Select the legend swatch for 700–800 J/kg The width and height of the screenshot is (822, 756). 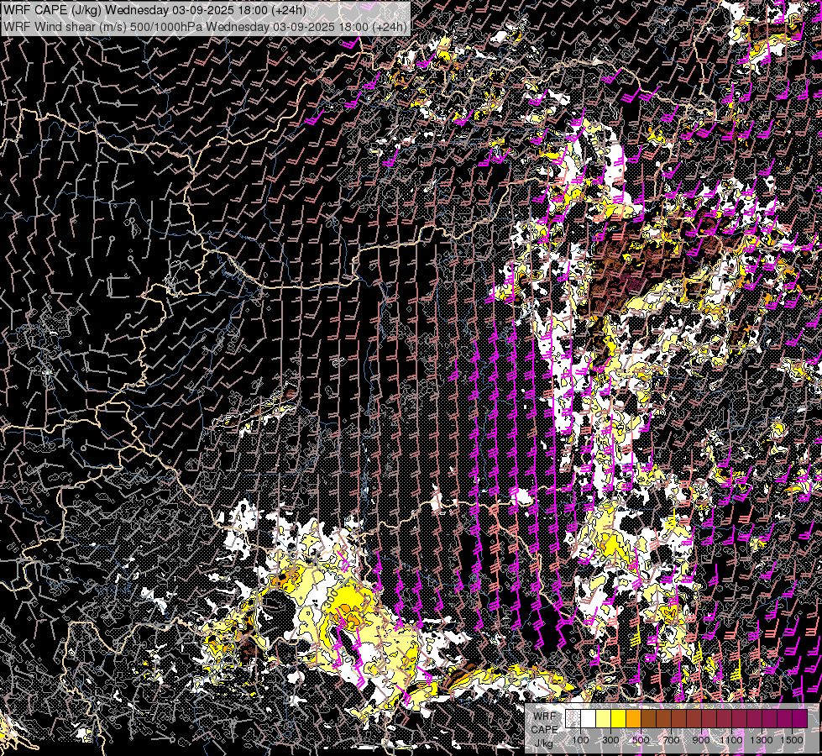tap(679, 718)
